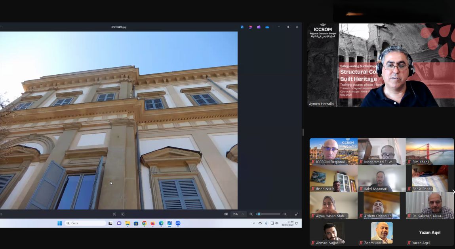Minimize the Photos window
The width and height of the screenshot is (455, 249).
pos(278,27)
